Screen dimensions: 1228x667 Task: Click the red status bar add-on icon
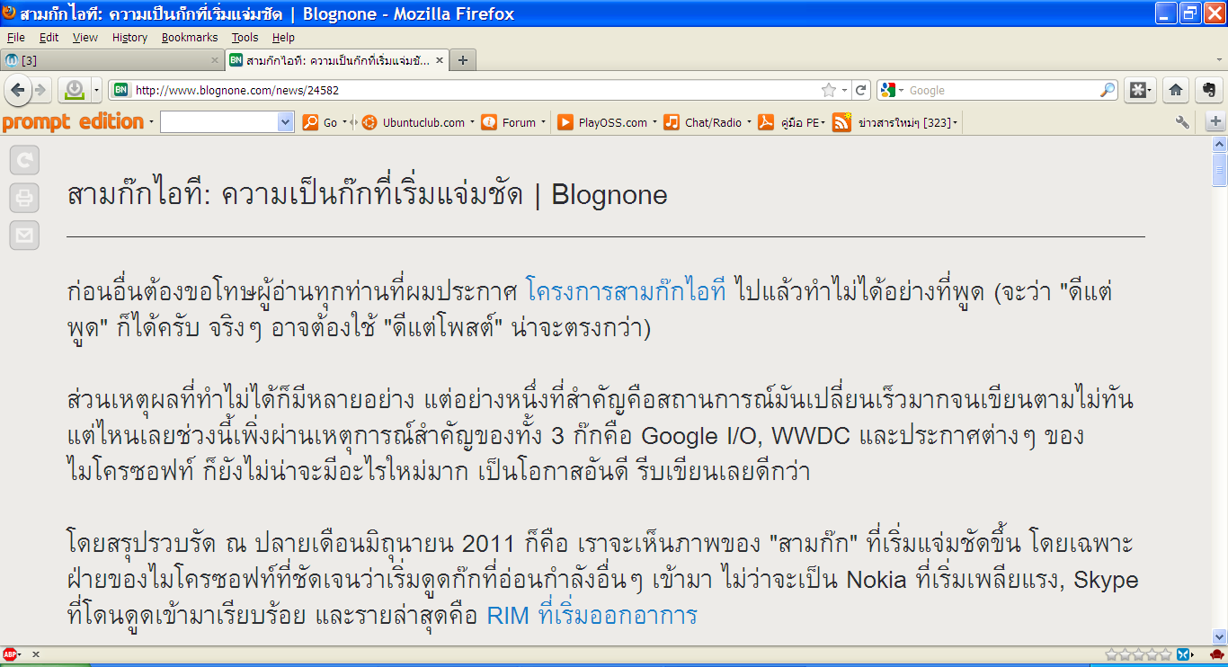coord(1217,654)
